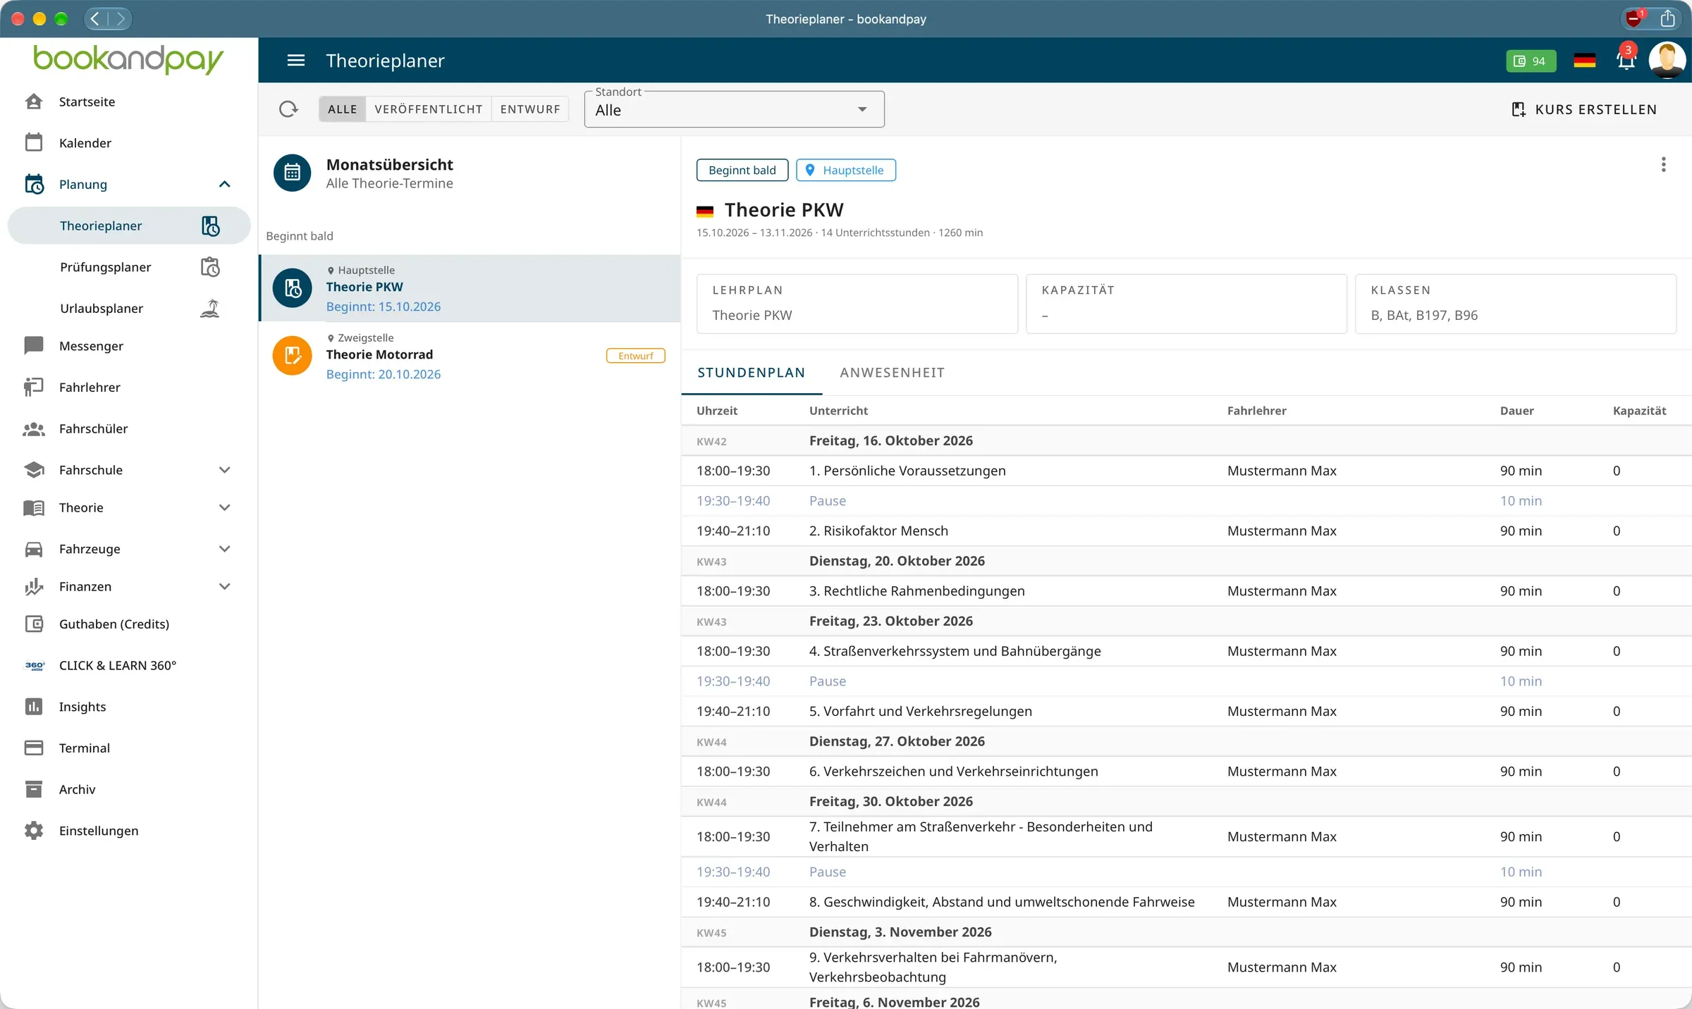
Task: Click the macOS share icon in title bar
Action: [1667, 18]
